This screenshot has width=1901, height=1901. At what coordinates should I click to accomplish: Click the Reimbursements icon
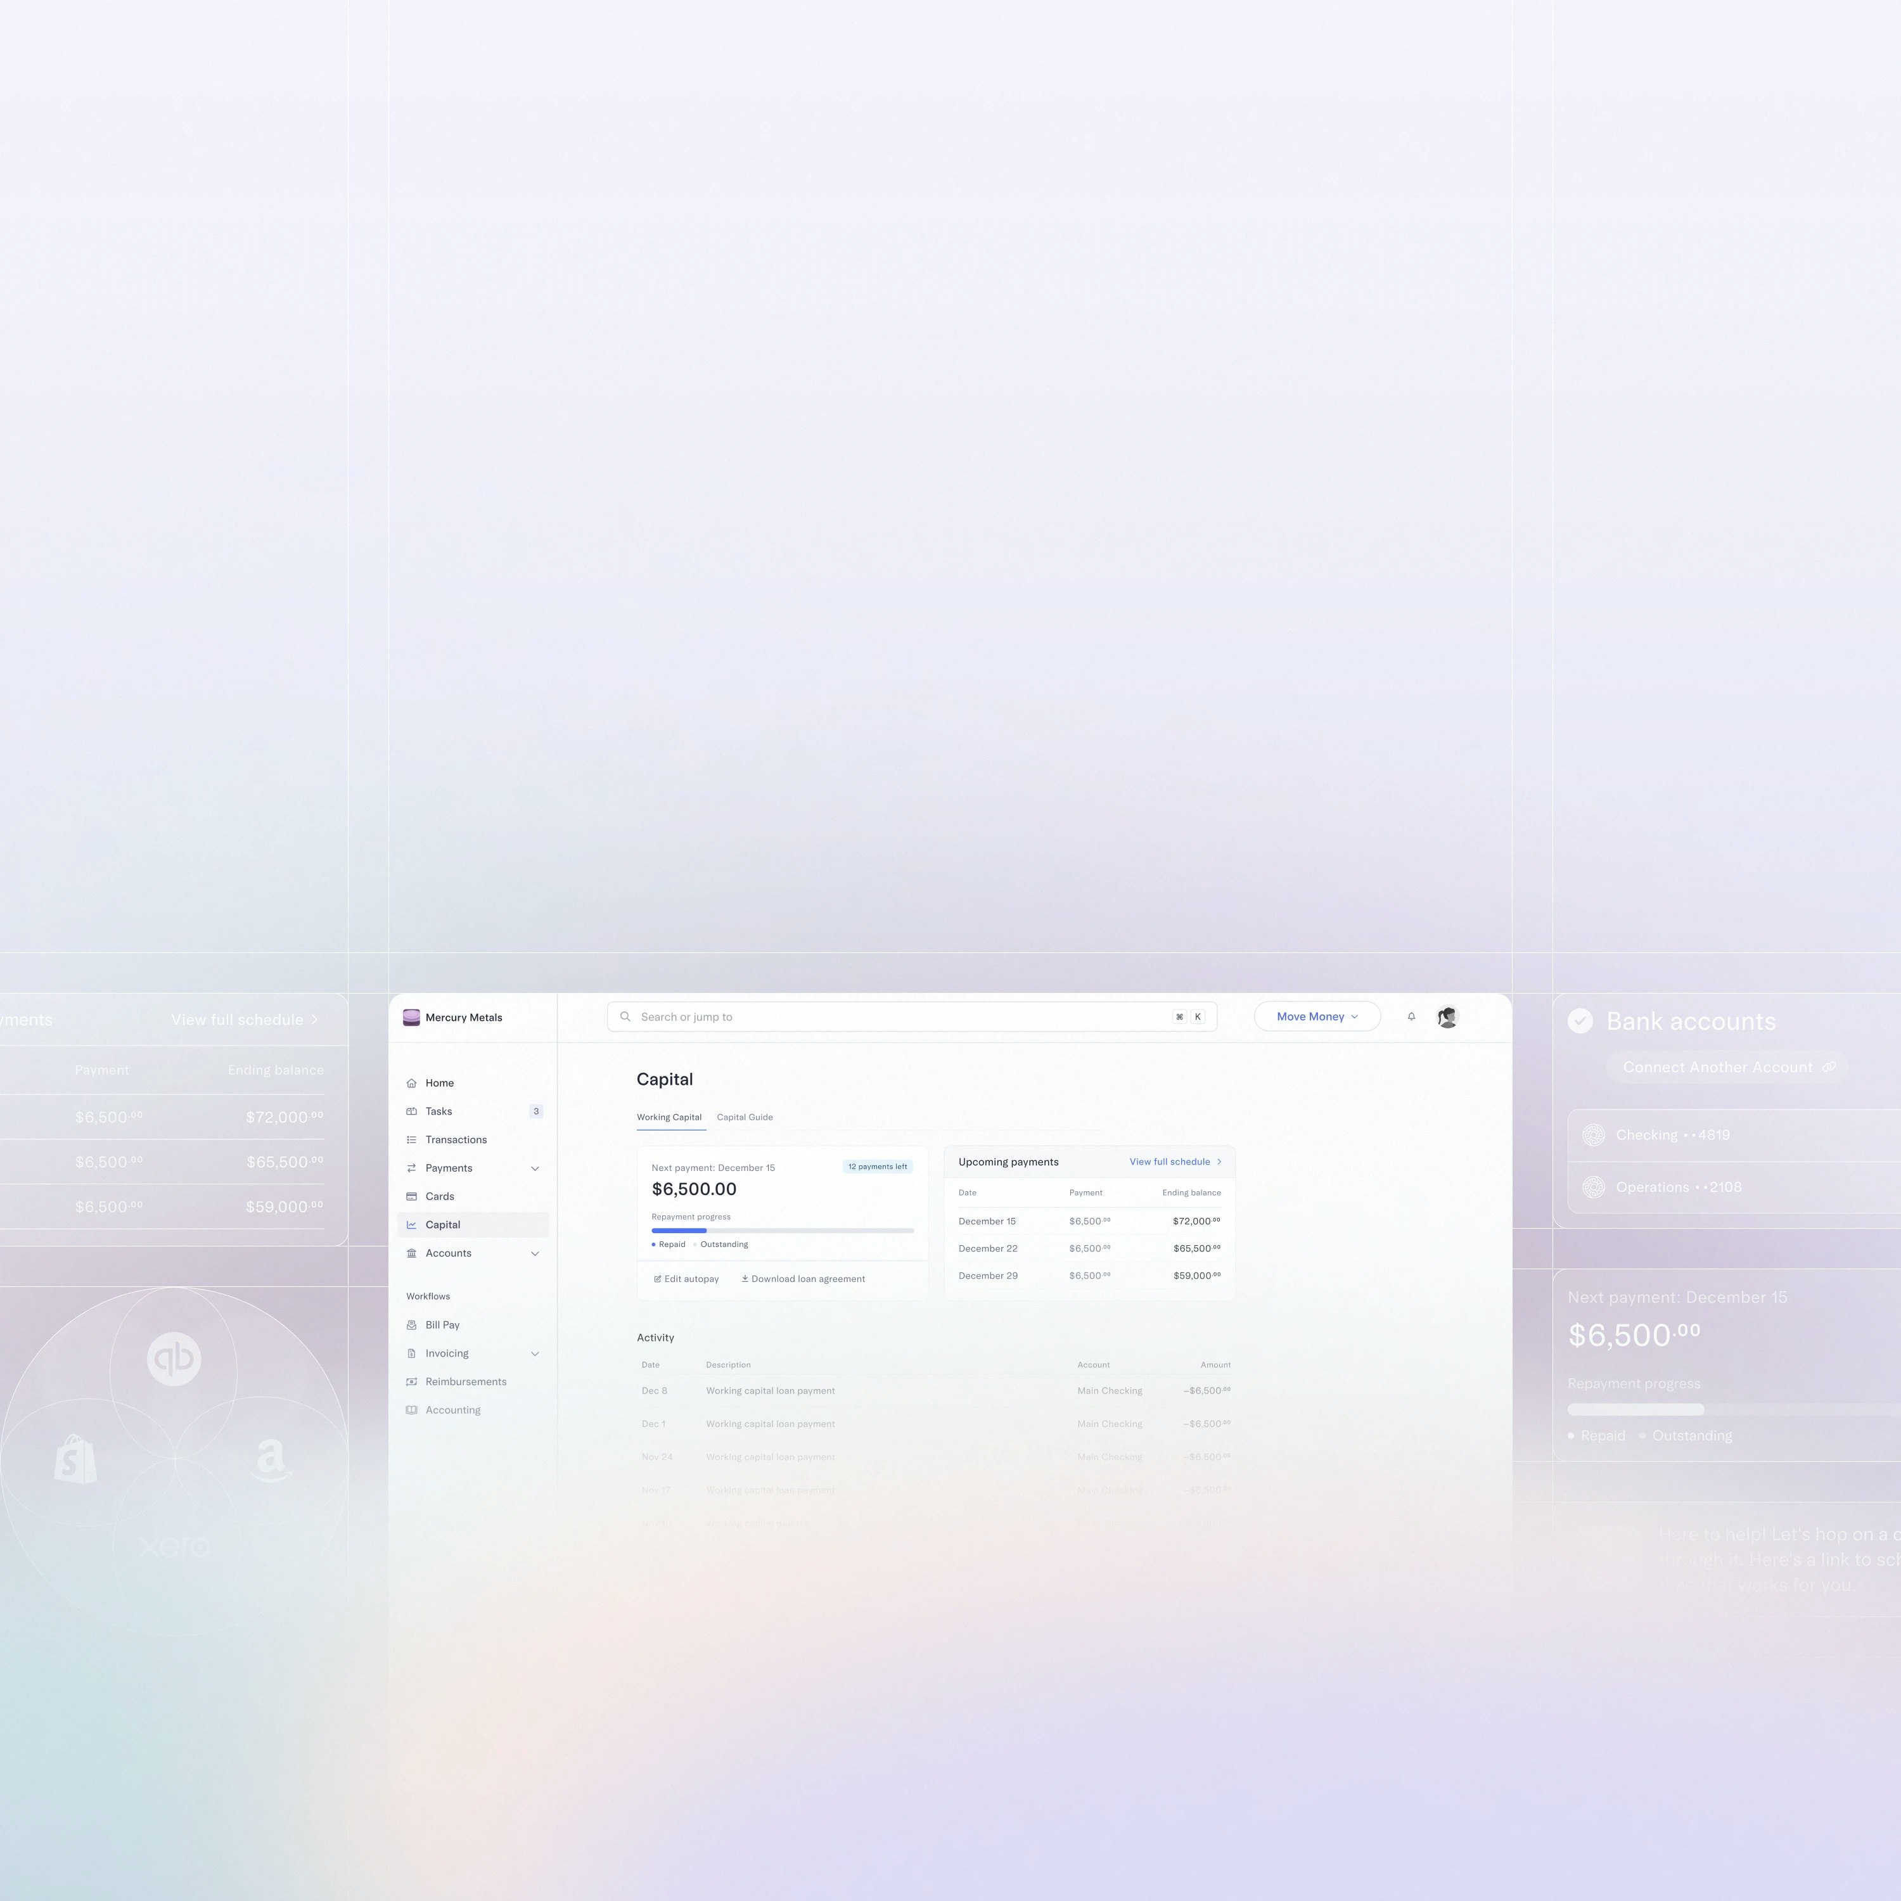pos(411,1381)
